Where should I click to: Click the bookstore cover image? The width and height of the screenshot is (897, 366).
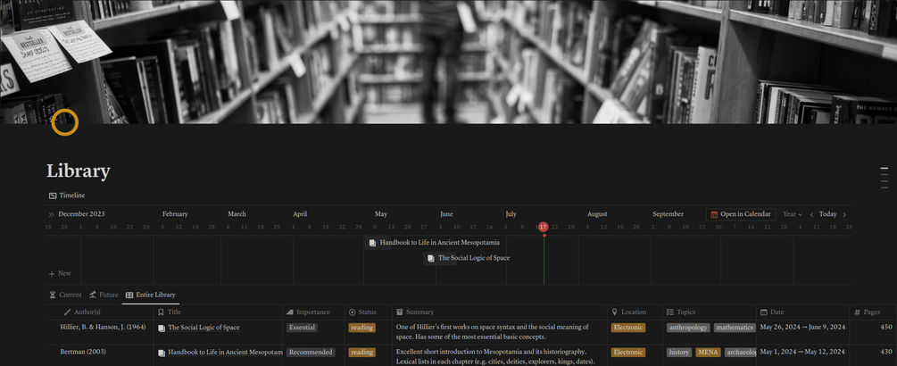tap(448, 62)
